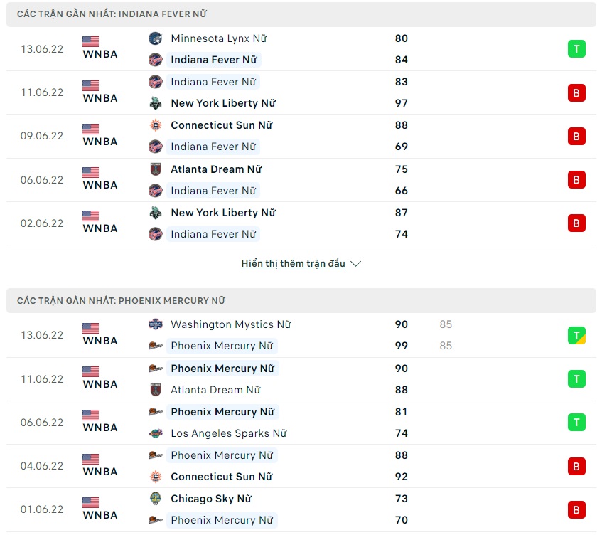Image resolution: width=602 pixels, height=535 pixels.
Task: Click Indiana Fever logo in 13.06.22 match
Action: [156, 60]
